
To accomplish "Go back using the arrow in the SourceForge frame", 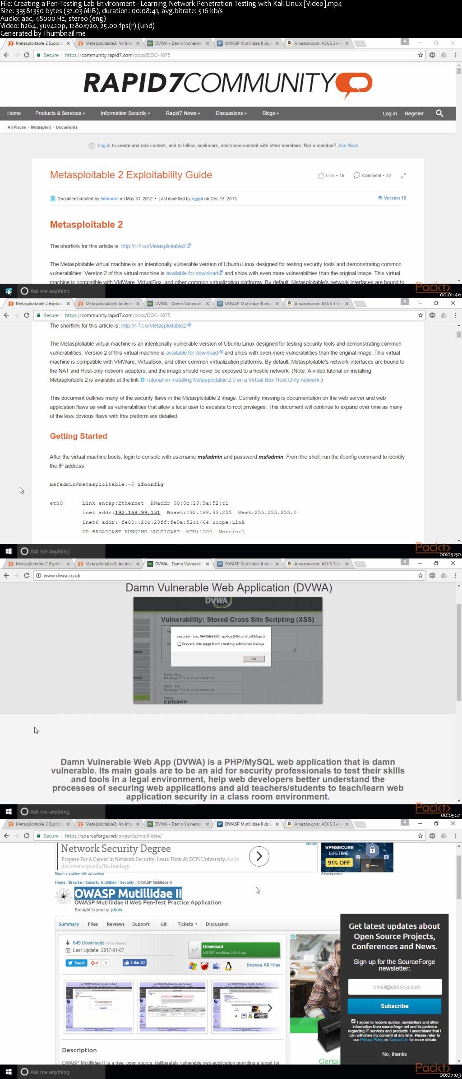I will click(x=6, y=835).
